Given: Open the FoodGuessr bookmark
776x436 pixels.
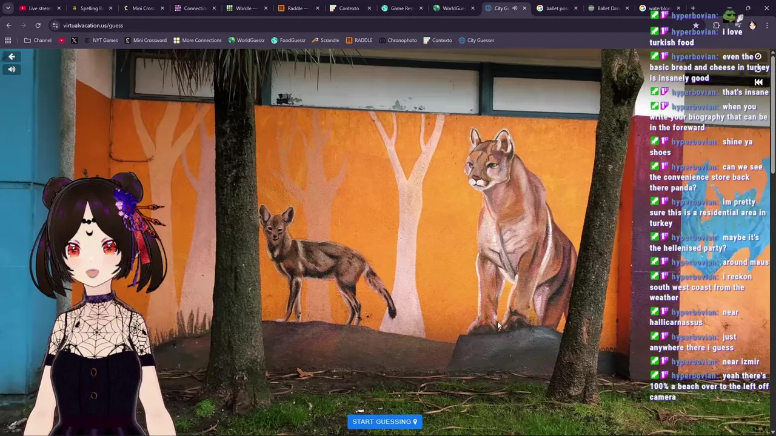Looking at the screenshot, I should pyautogui.click(x=288, y=41).
